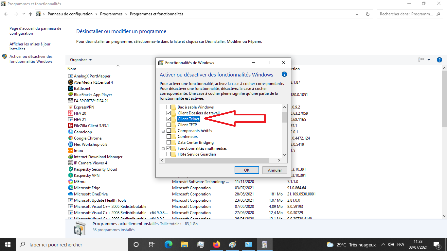Click the FileZilla Client icon in list
Image resolution: width=447 pixels, height=251 pixels.
(x=70, y=126)
